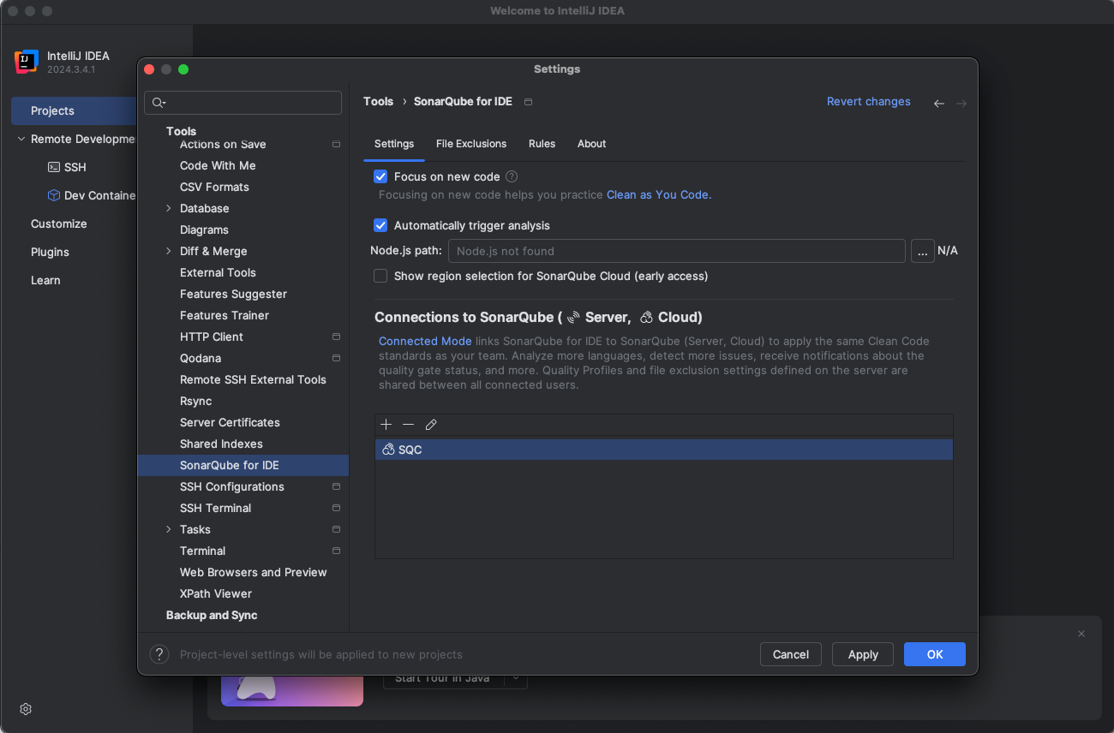
Task: Click the question mark help icon at bottom left
Action: pos(159,654)
